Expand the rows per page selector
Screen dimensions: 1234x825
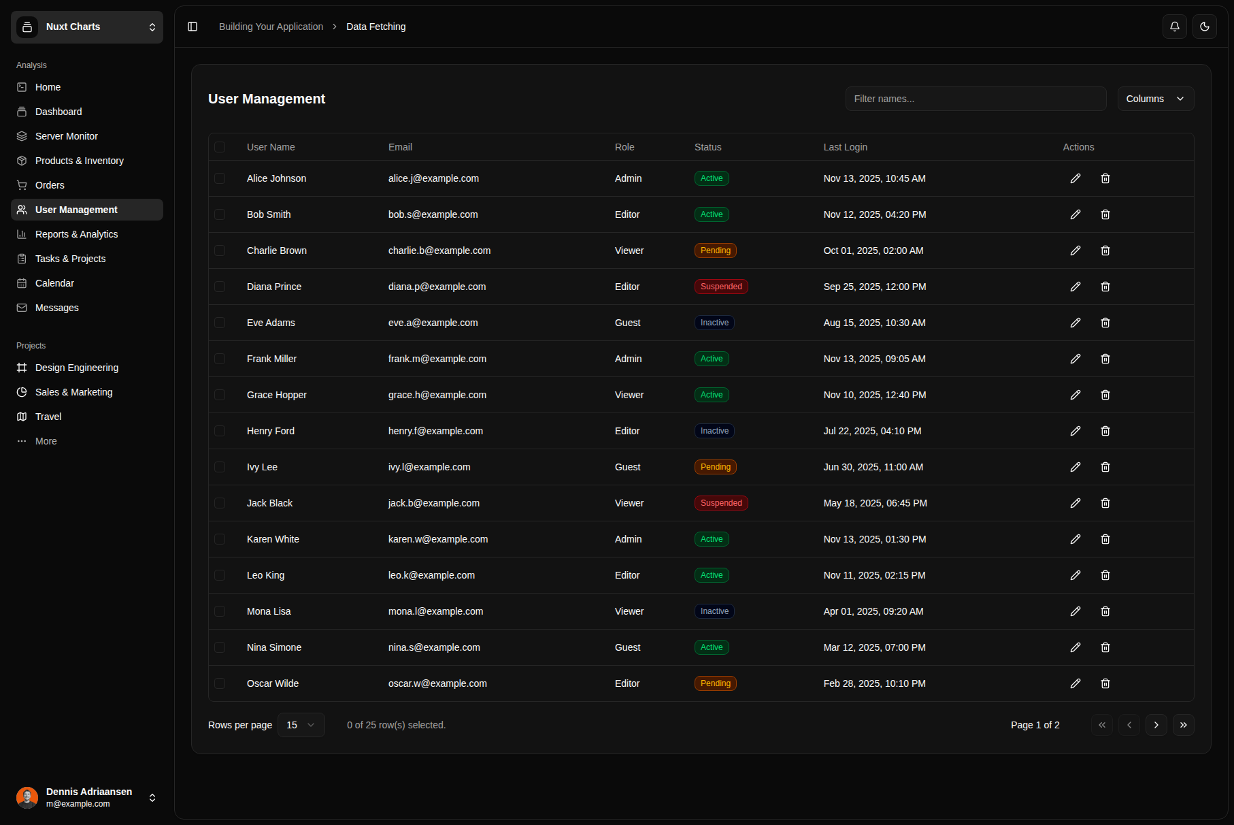click(301, 725)
